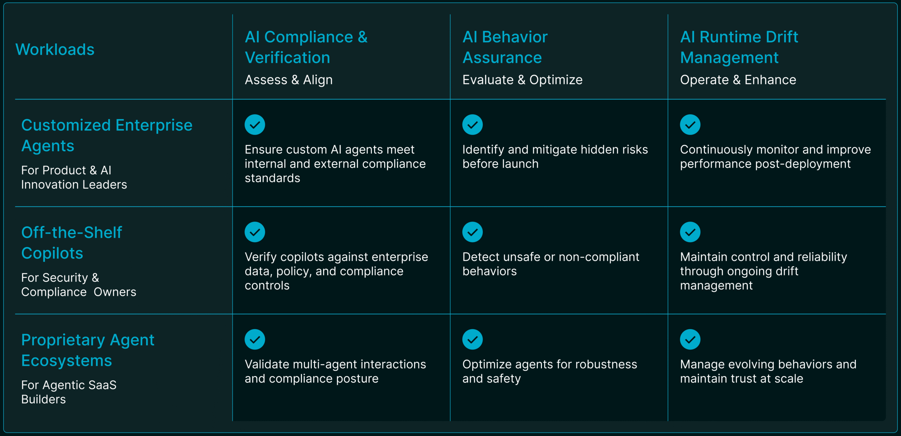The image size is (901, 436).
Task: Click checkmark above 'Validate multi-agent interactions'
Action: pyautogui.click(x=255, y=339)
